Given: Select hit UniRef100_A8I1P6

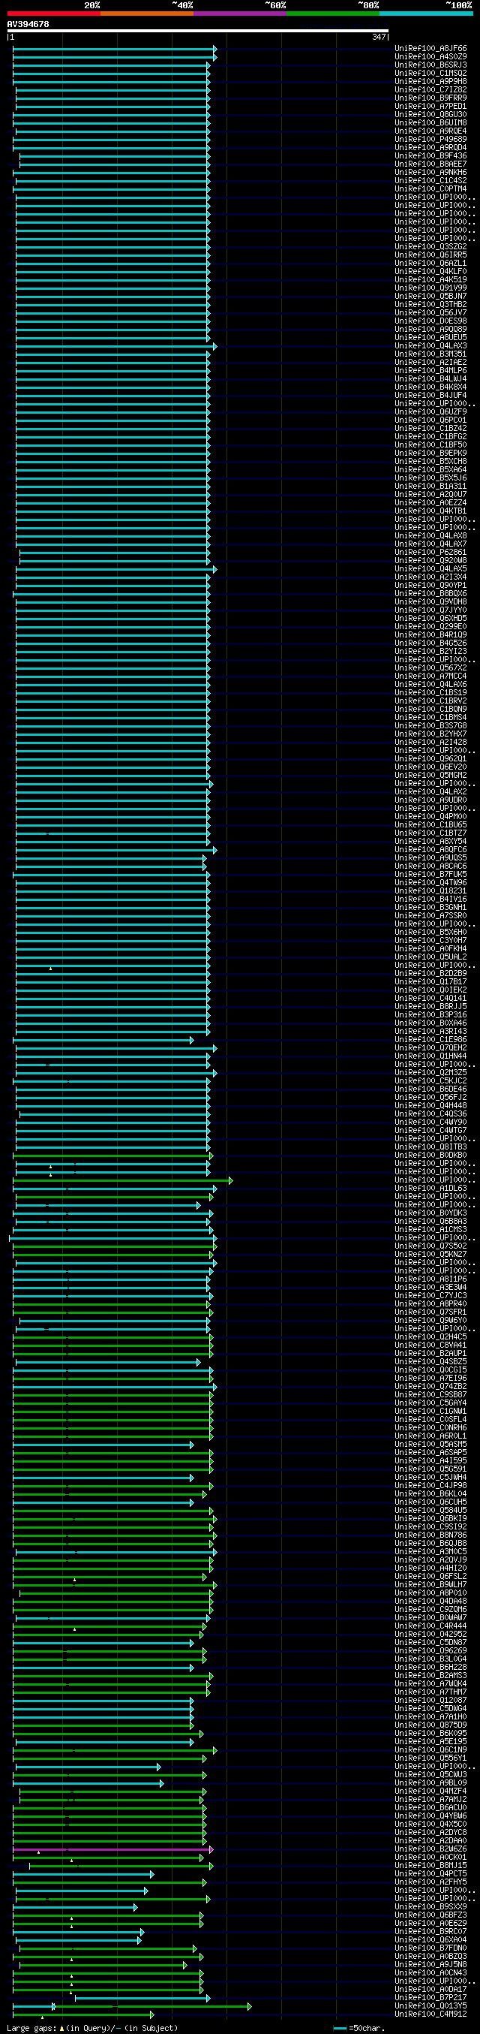Looking at the screenshot, I should [430, 1279].
